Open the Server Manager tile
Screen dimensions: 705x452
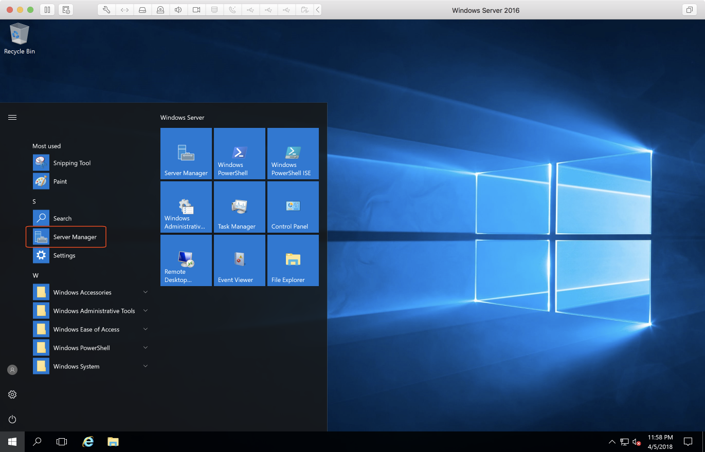pos(186,153)
